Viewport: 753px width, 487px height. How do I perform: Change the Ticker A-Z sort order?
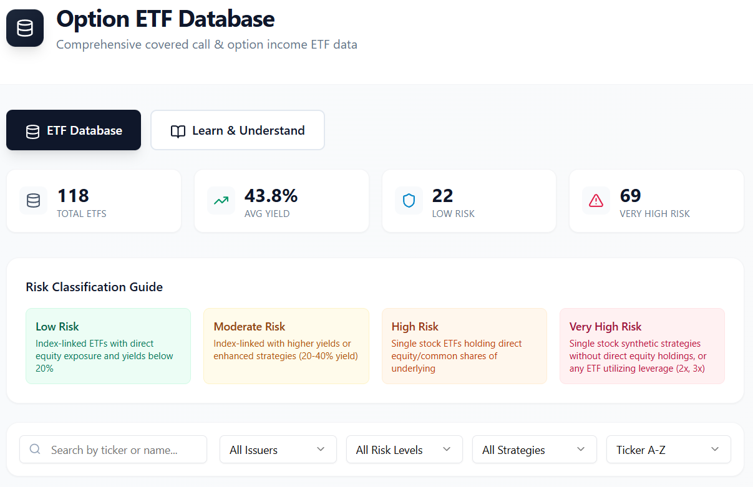click(669, 449)
